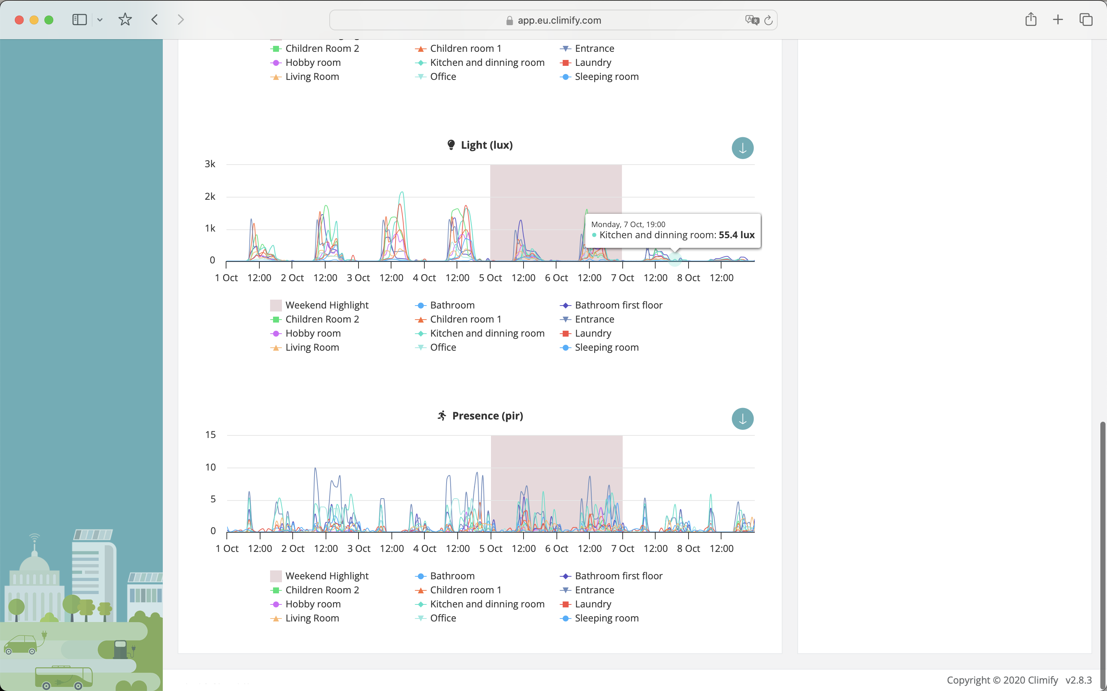Toggle Weekend Highlight in Light chart legend

[x=319, y=305]
